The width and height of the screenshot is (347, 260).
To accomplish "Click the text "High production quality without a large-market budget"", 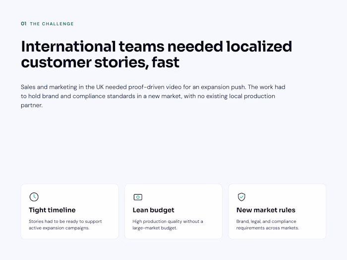I will coord(168,225).
